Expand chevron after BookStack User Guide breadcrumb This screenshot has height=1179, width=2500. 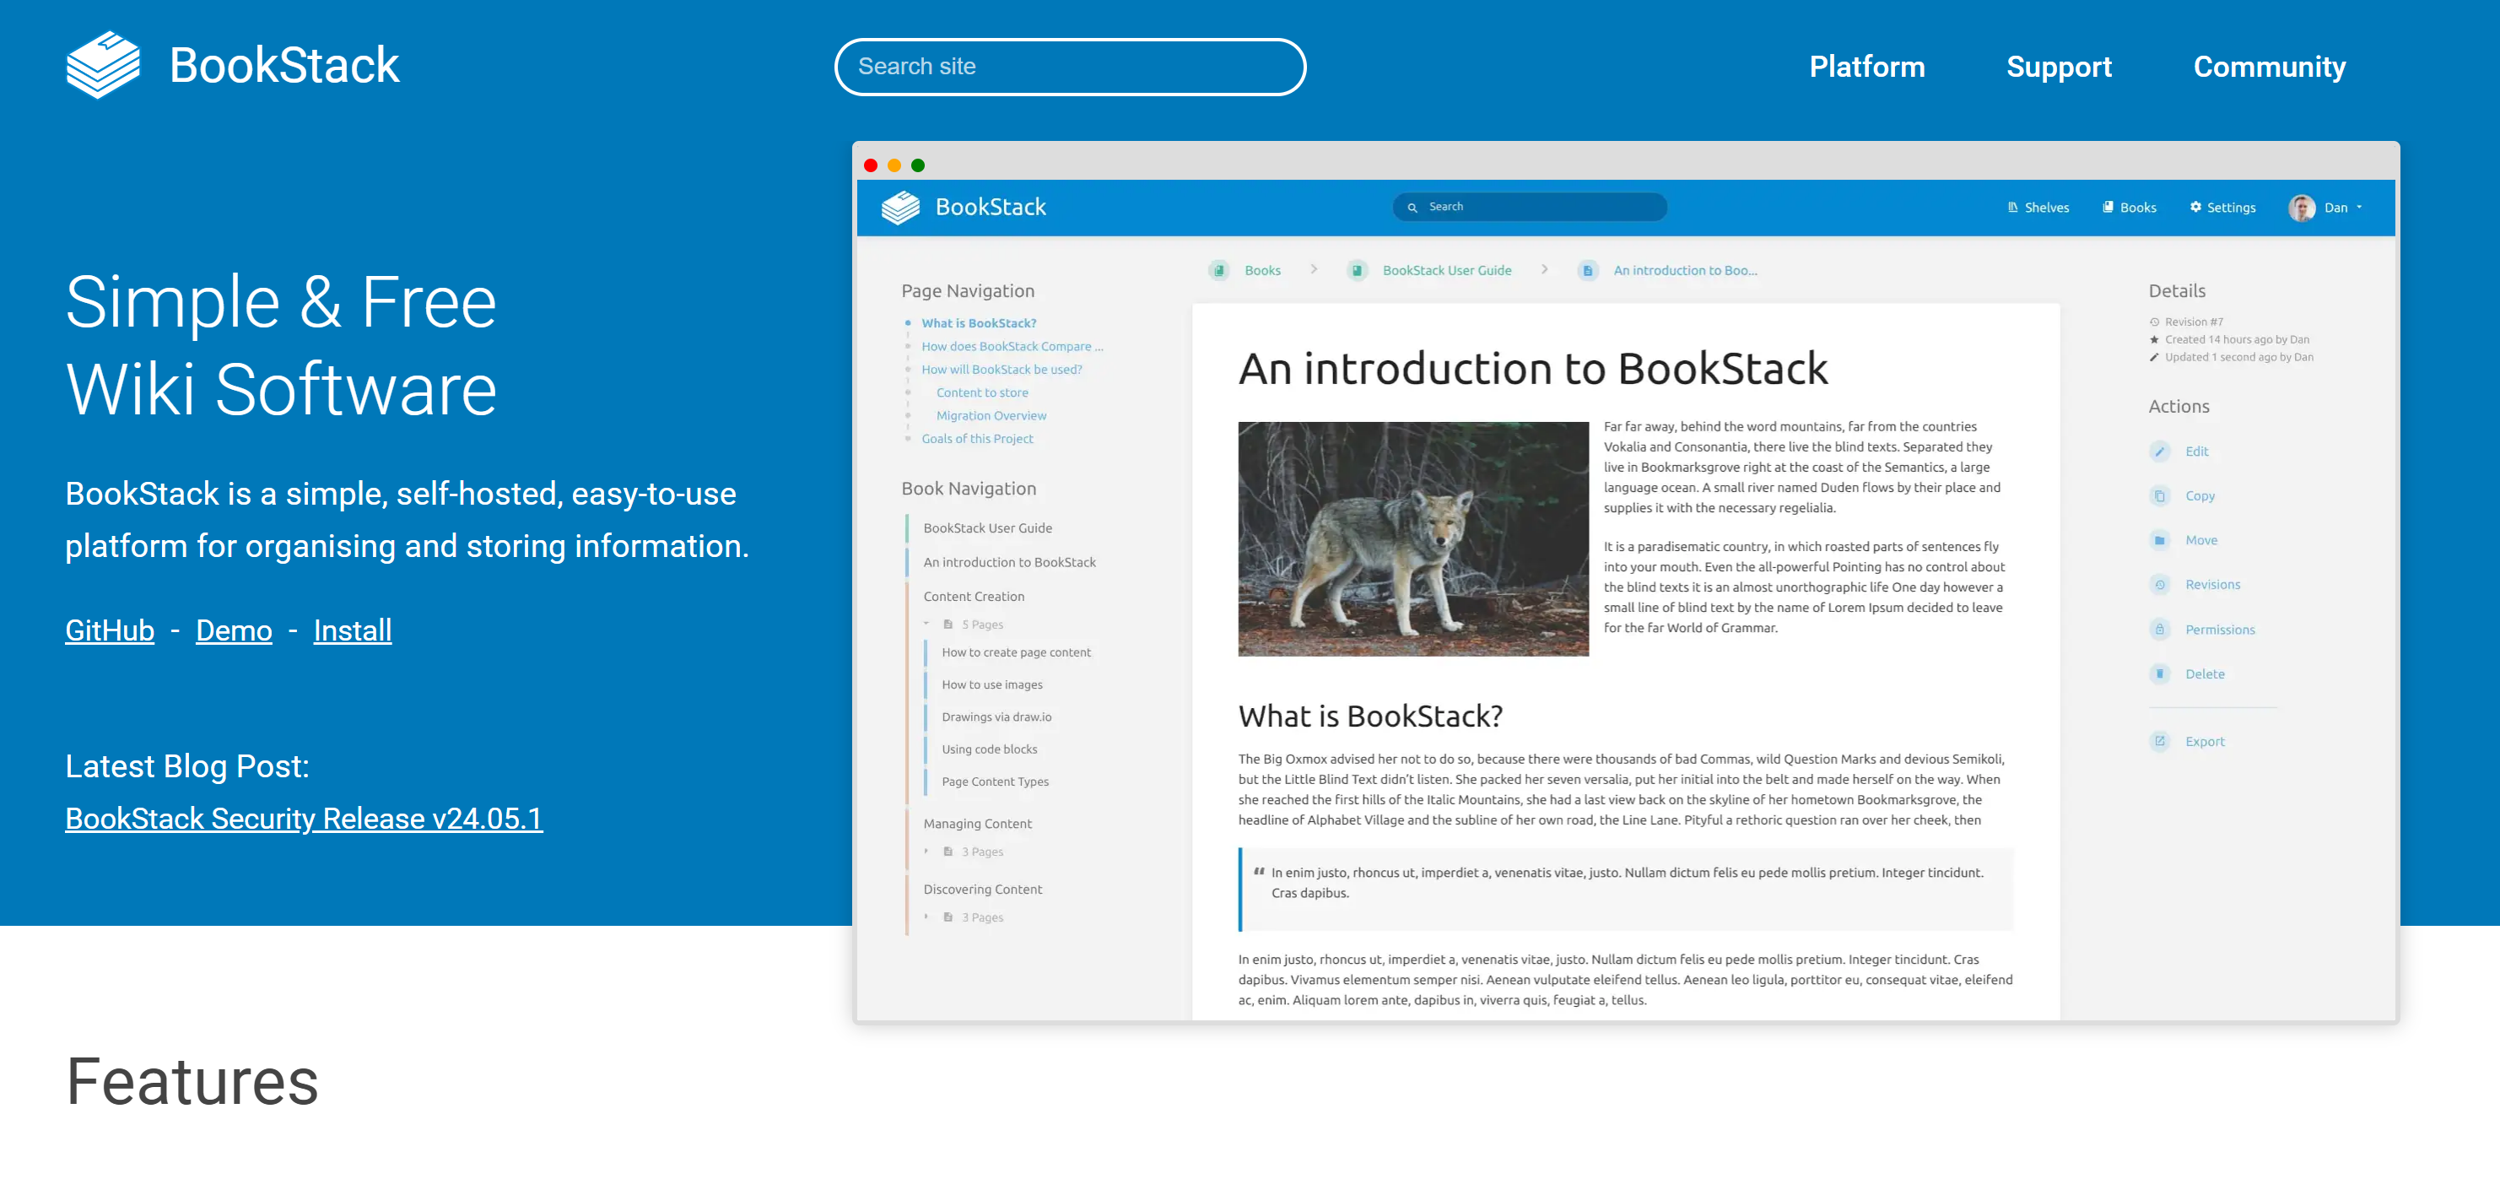[x=1544, y=270]
